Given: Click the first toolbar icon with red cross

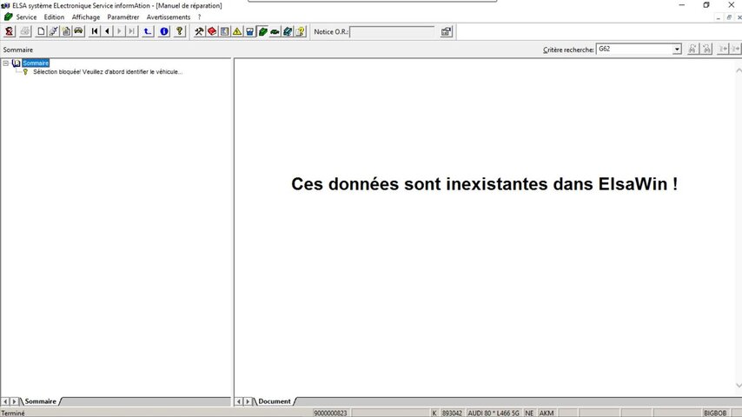Looking at the screenshot, I should (9, 32).
